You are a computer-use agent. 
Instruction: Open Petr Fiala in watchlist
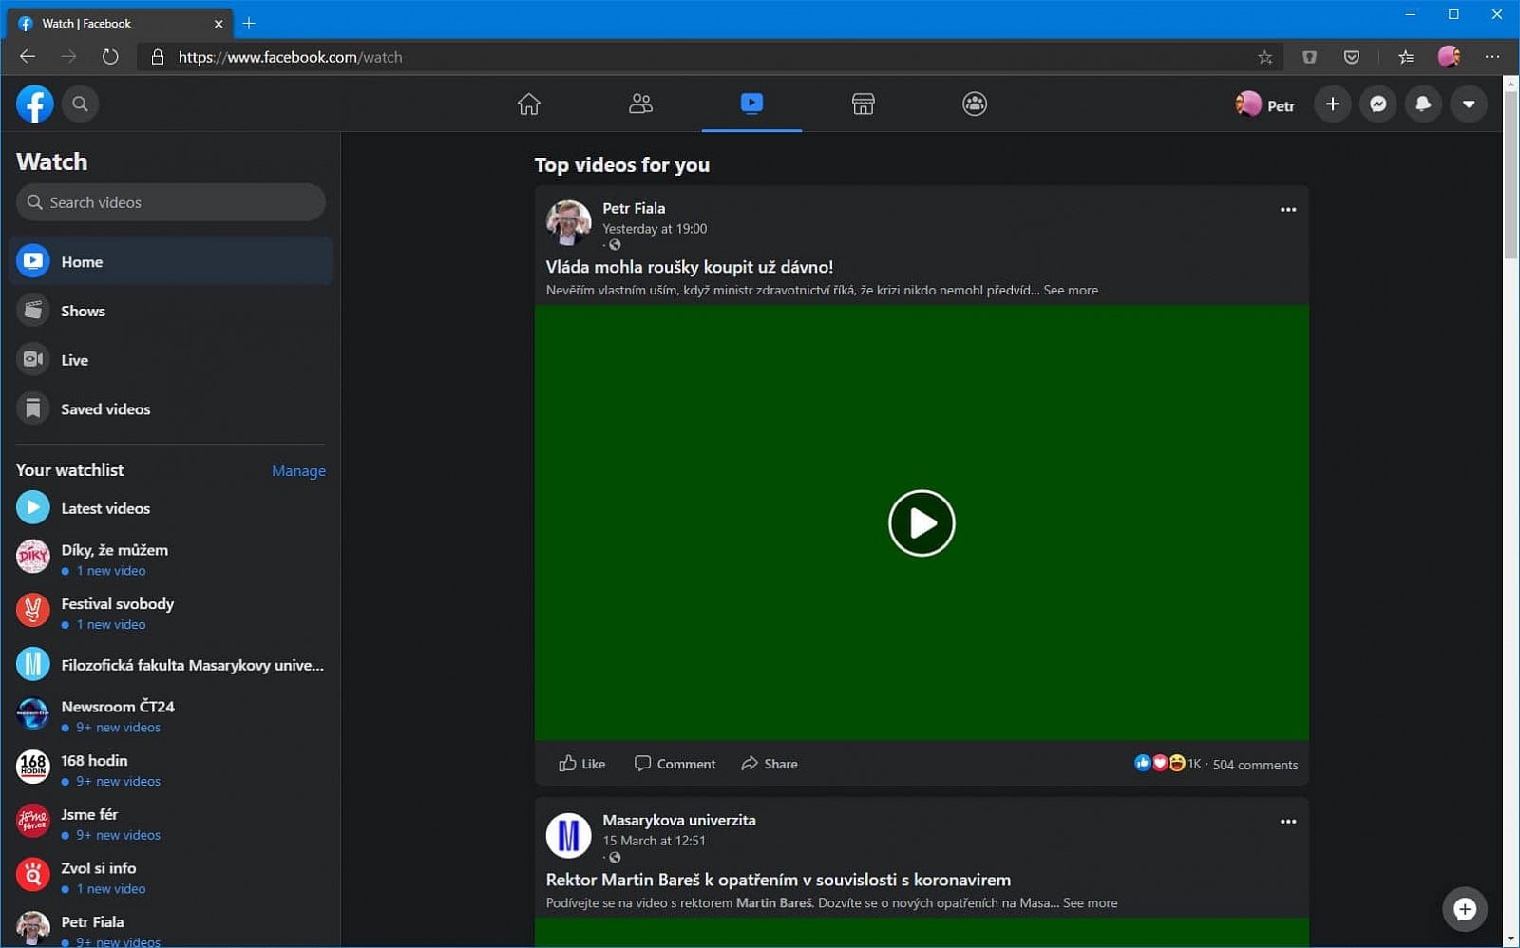pyautogui.click(x=171, y=929)
